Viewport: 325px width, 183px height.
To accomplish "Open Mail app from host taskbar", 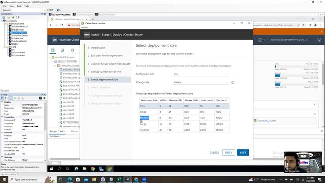I will coord(86,179).
